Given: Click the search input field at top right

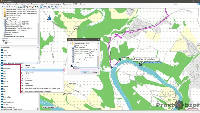Looking at the screenshot, I should coord(185,4).
